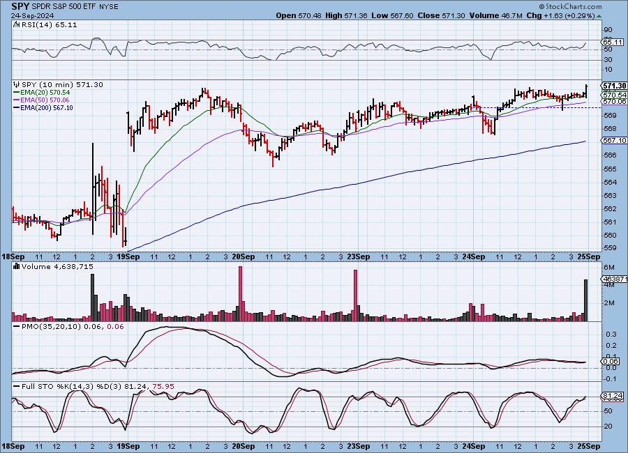Image resolution: width=628 pixels, height=453 pixels.
Task: Click the bar-chart icon before the Volume label
Action: [x=17, y=266]
